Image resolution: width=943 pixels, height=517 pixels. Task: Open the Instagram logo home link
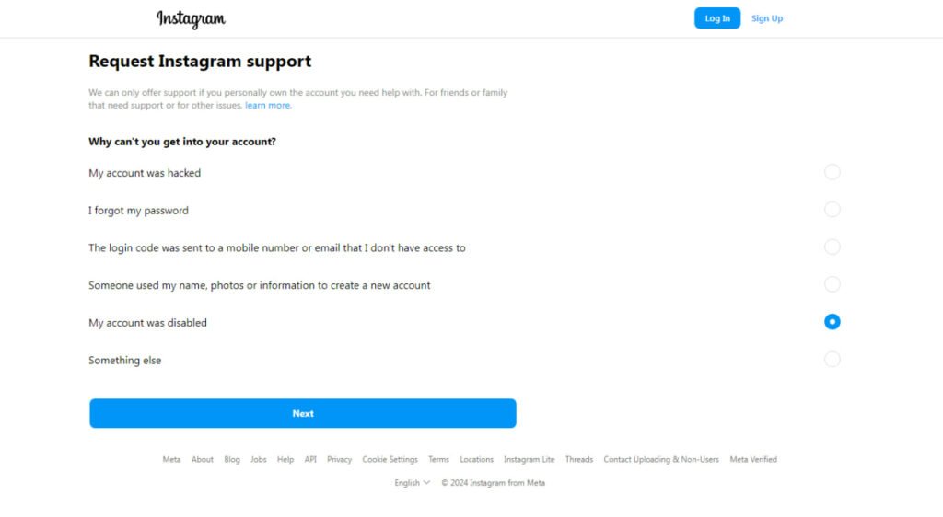click(192, 19)
